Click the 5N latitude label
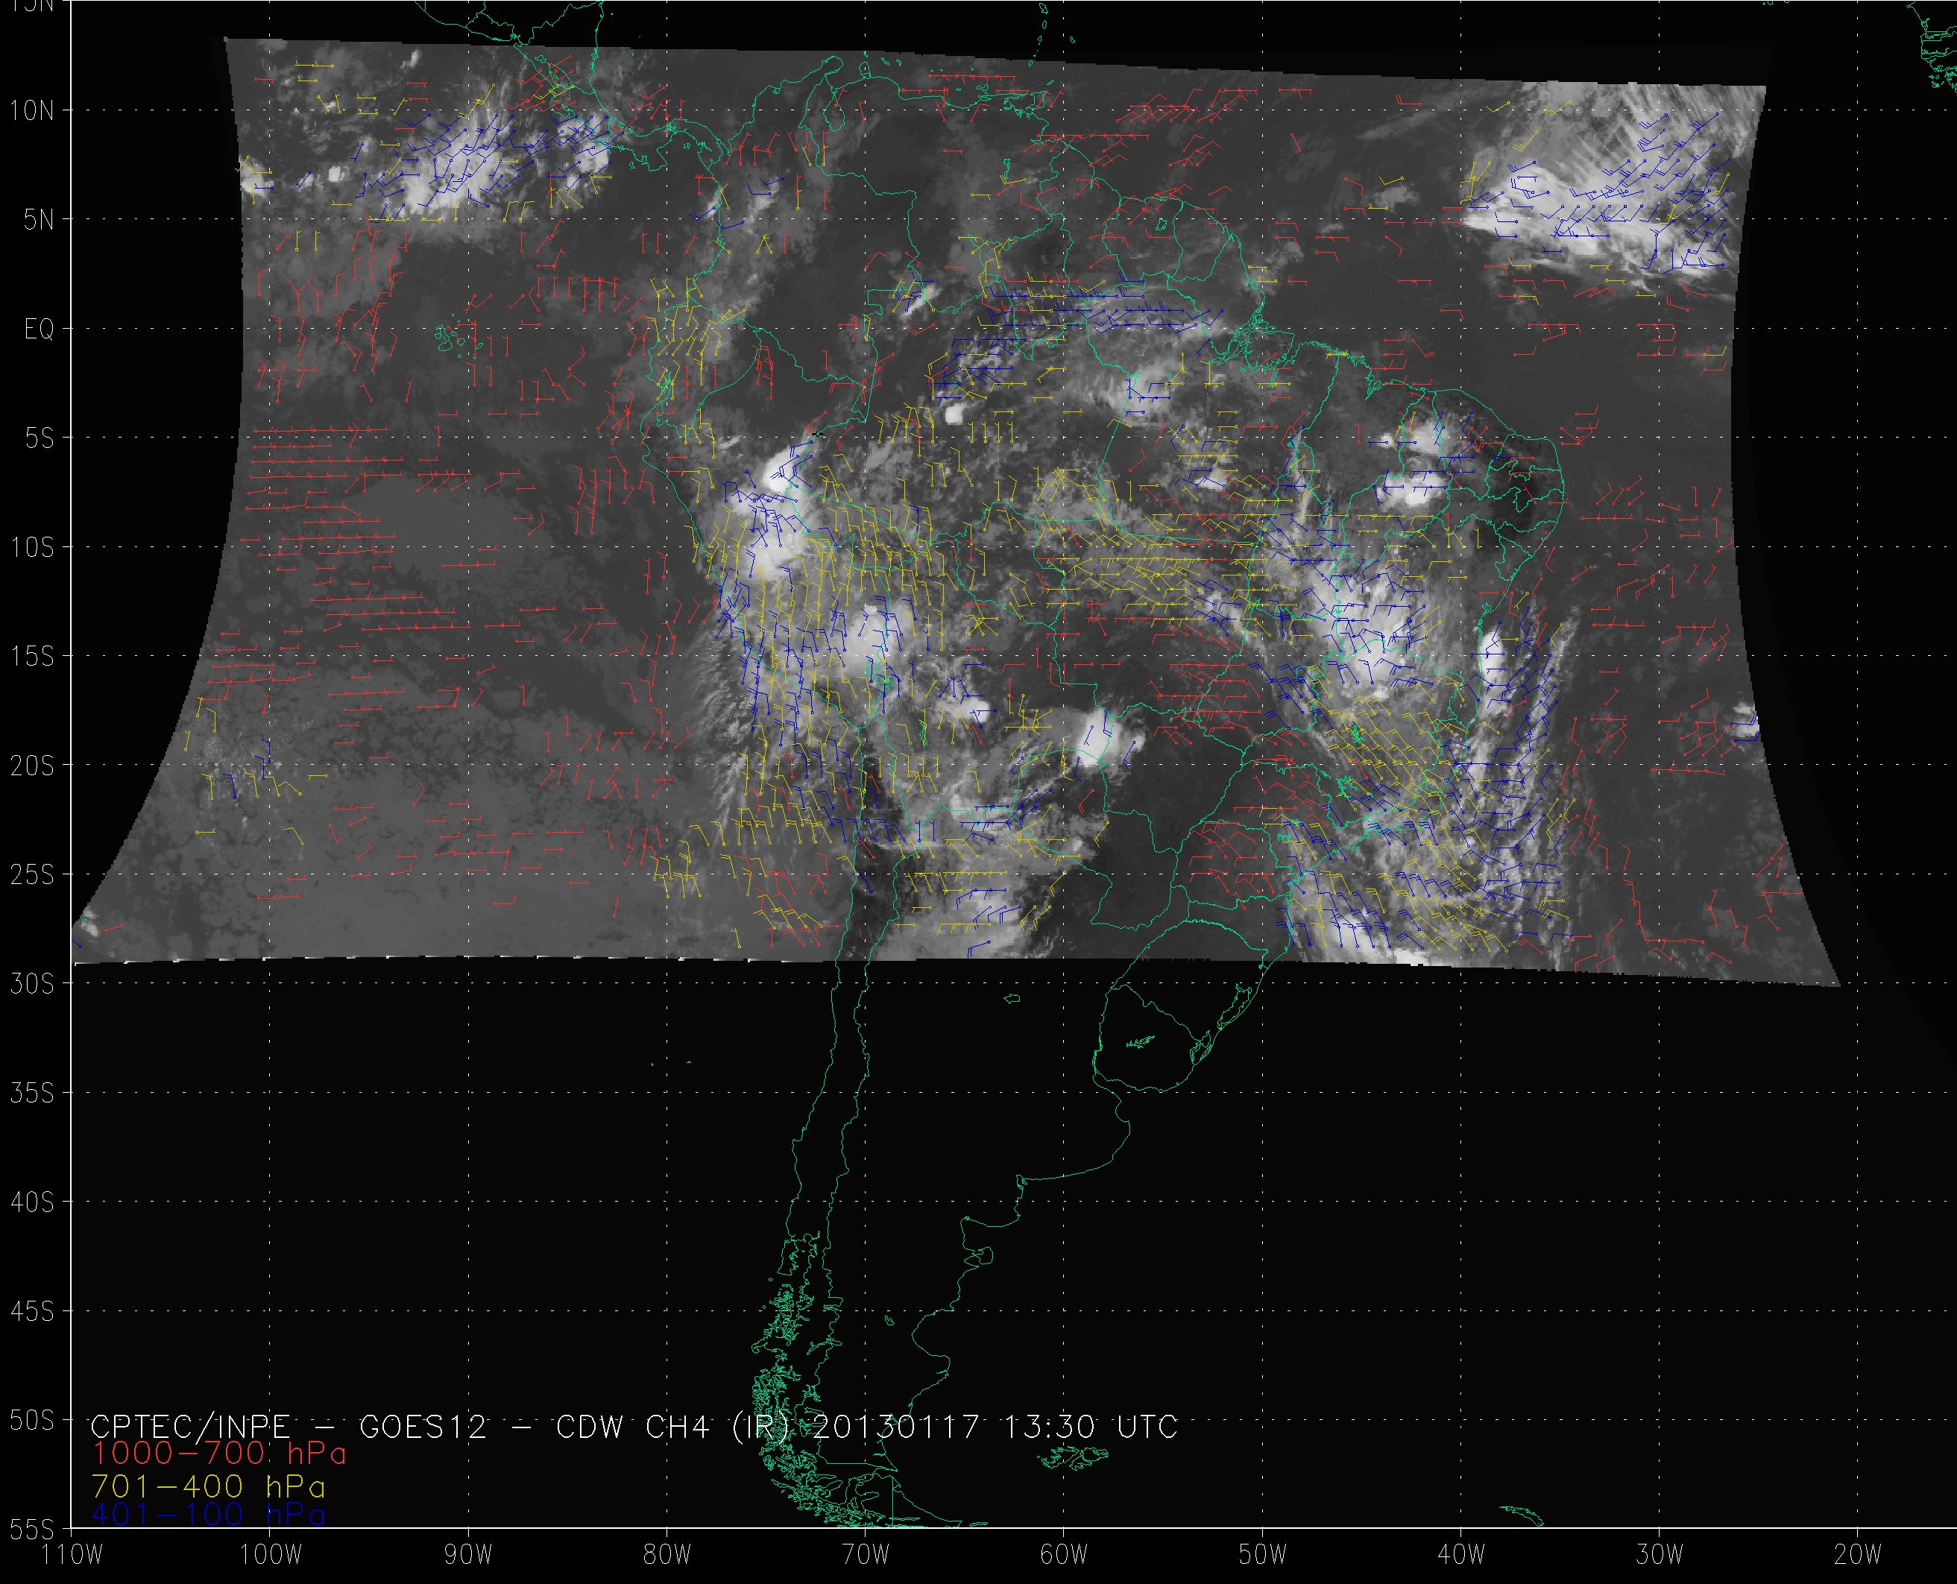The height and width of the screenshot is (1584, 1957). click(x=38, y=220)
